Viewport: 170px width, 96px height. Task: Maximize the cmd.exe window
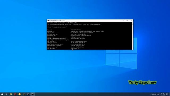(127, 21)
